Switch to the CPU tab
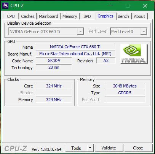 tap(11, 16)
